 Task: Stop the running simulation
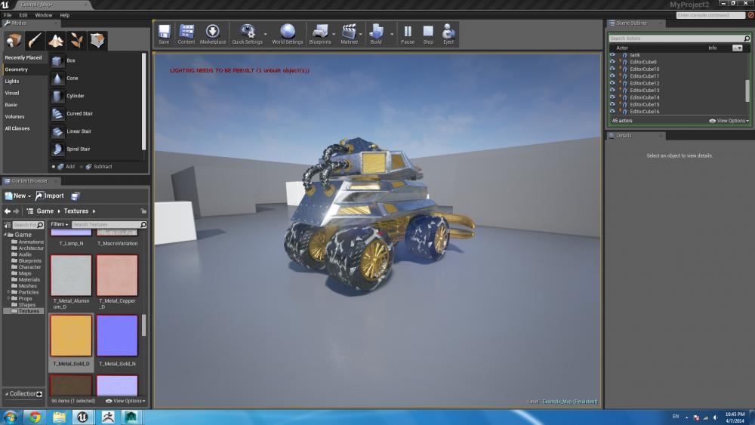tap(428, 34)
